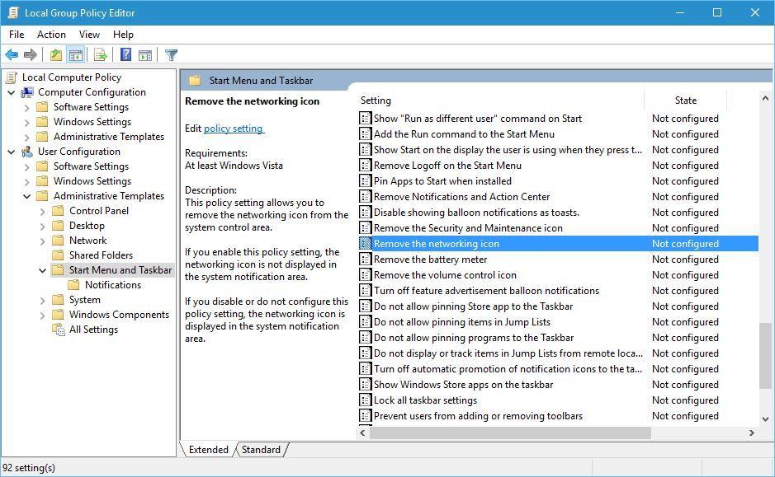Viewport: 775px width, 477px height.
Task: Collapse the Computer Configuration node
Action: 12,92
